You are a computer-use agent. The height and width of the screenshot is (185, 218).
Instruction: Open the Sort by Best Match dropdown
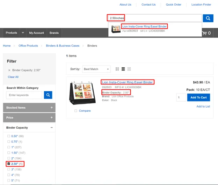point(96,69)
